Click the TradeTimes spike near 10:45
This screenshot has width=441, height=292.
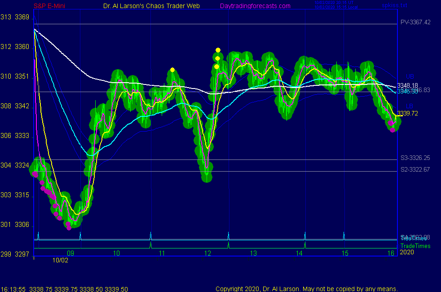coord(150,245)
